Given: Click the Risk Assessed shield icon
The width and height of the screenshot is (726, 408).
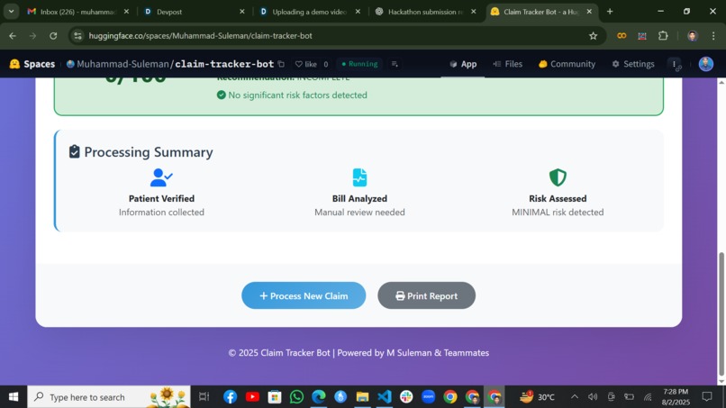Looking at the screenshot, I should tap(558, 177).
